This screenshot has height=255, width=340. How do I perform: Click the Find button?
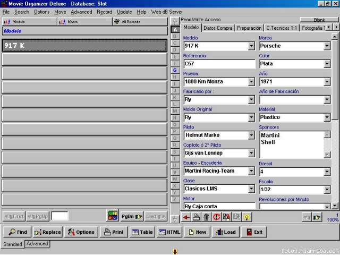(18, 232)
